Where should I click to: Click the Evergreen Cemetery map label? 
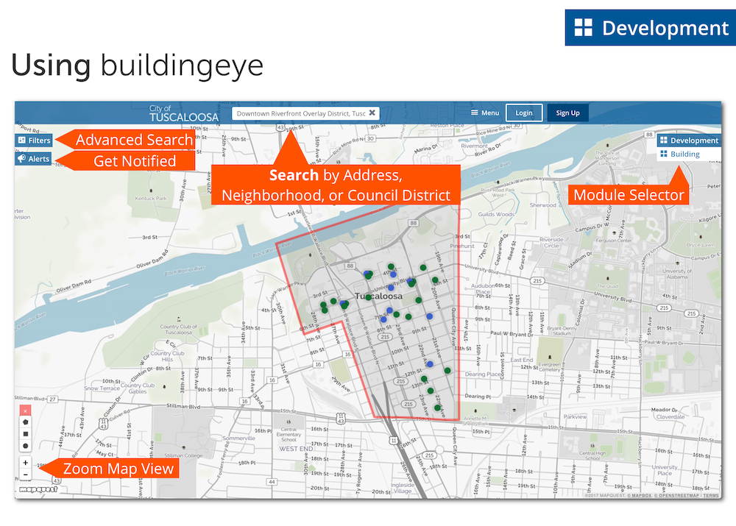549,366
